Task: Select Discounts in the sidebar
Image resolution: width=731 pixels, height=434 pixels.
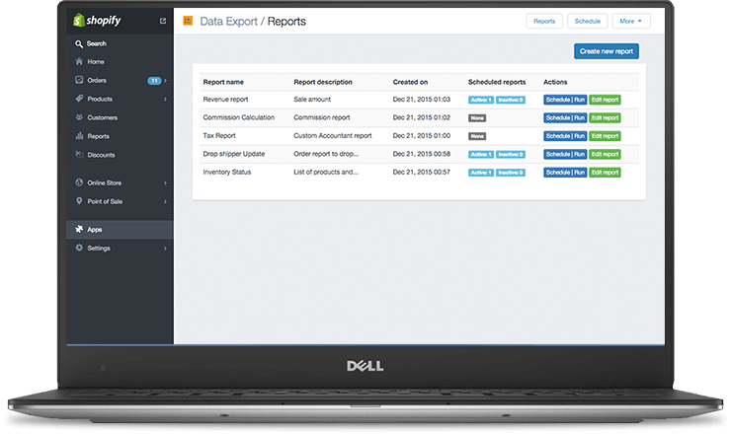Action: pyautogui.click(x=101, y=155)
